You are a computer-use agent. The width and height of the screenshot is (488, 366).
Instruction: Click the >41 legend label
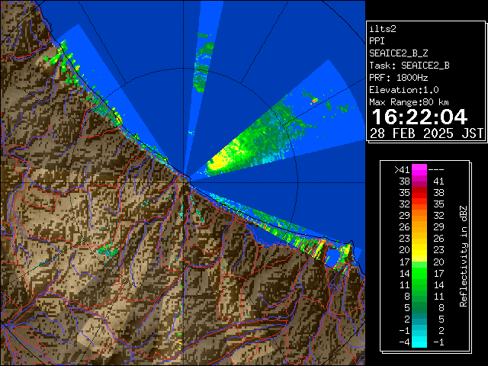pyautogui.click(x=402, y=169)
